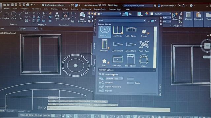Open the Clipboard panel
Image resolution: width=211 pixels, height=118 pixels.
[198, 16]
